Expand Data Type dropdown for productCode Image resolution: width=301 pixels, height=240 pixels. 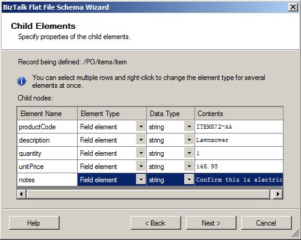pos(189,127)
